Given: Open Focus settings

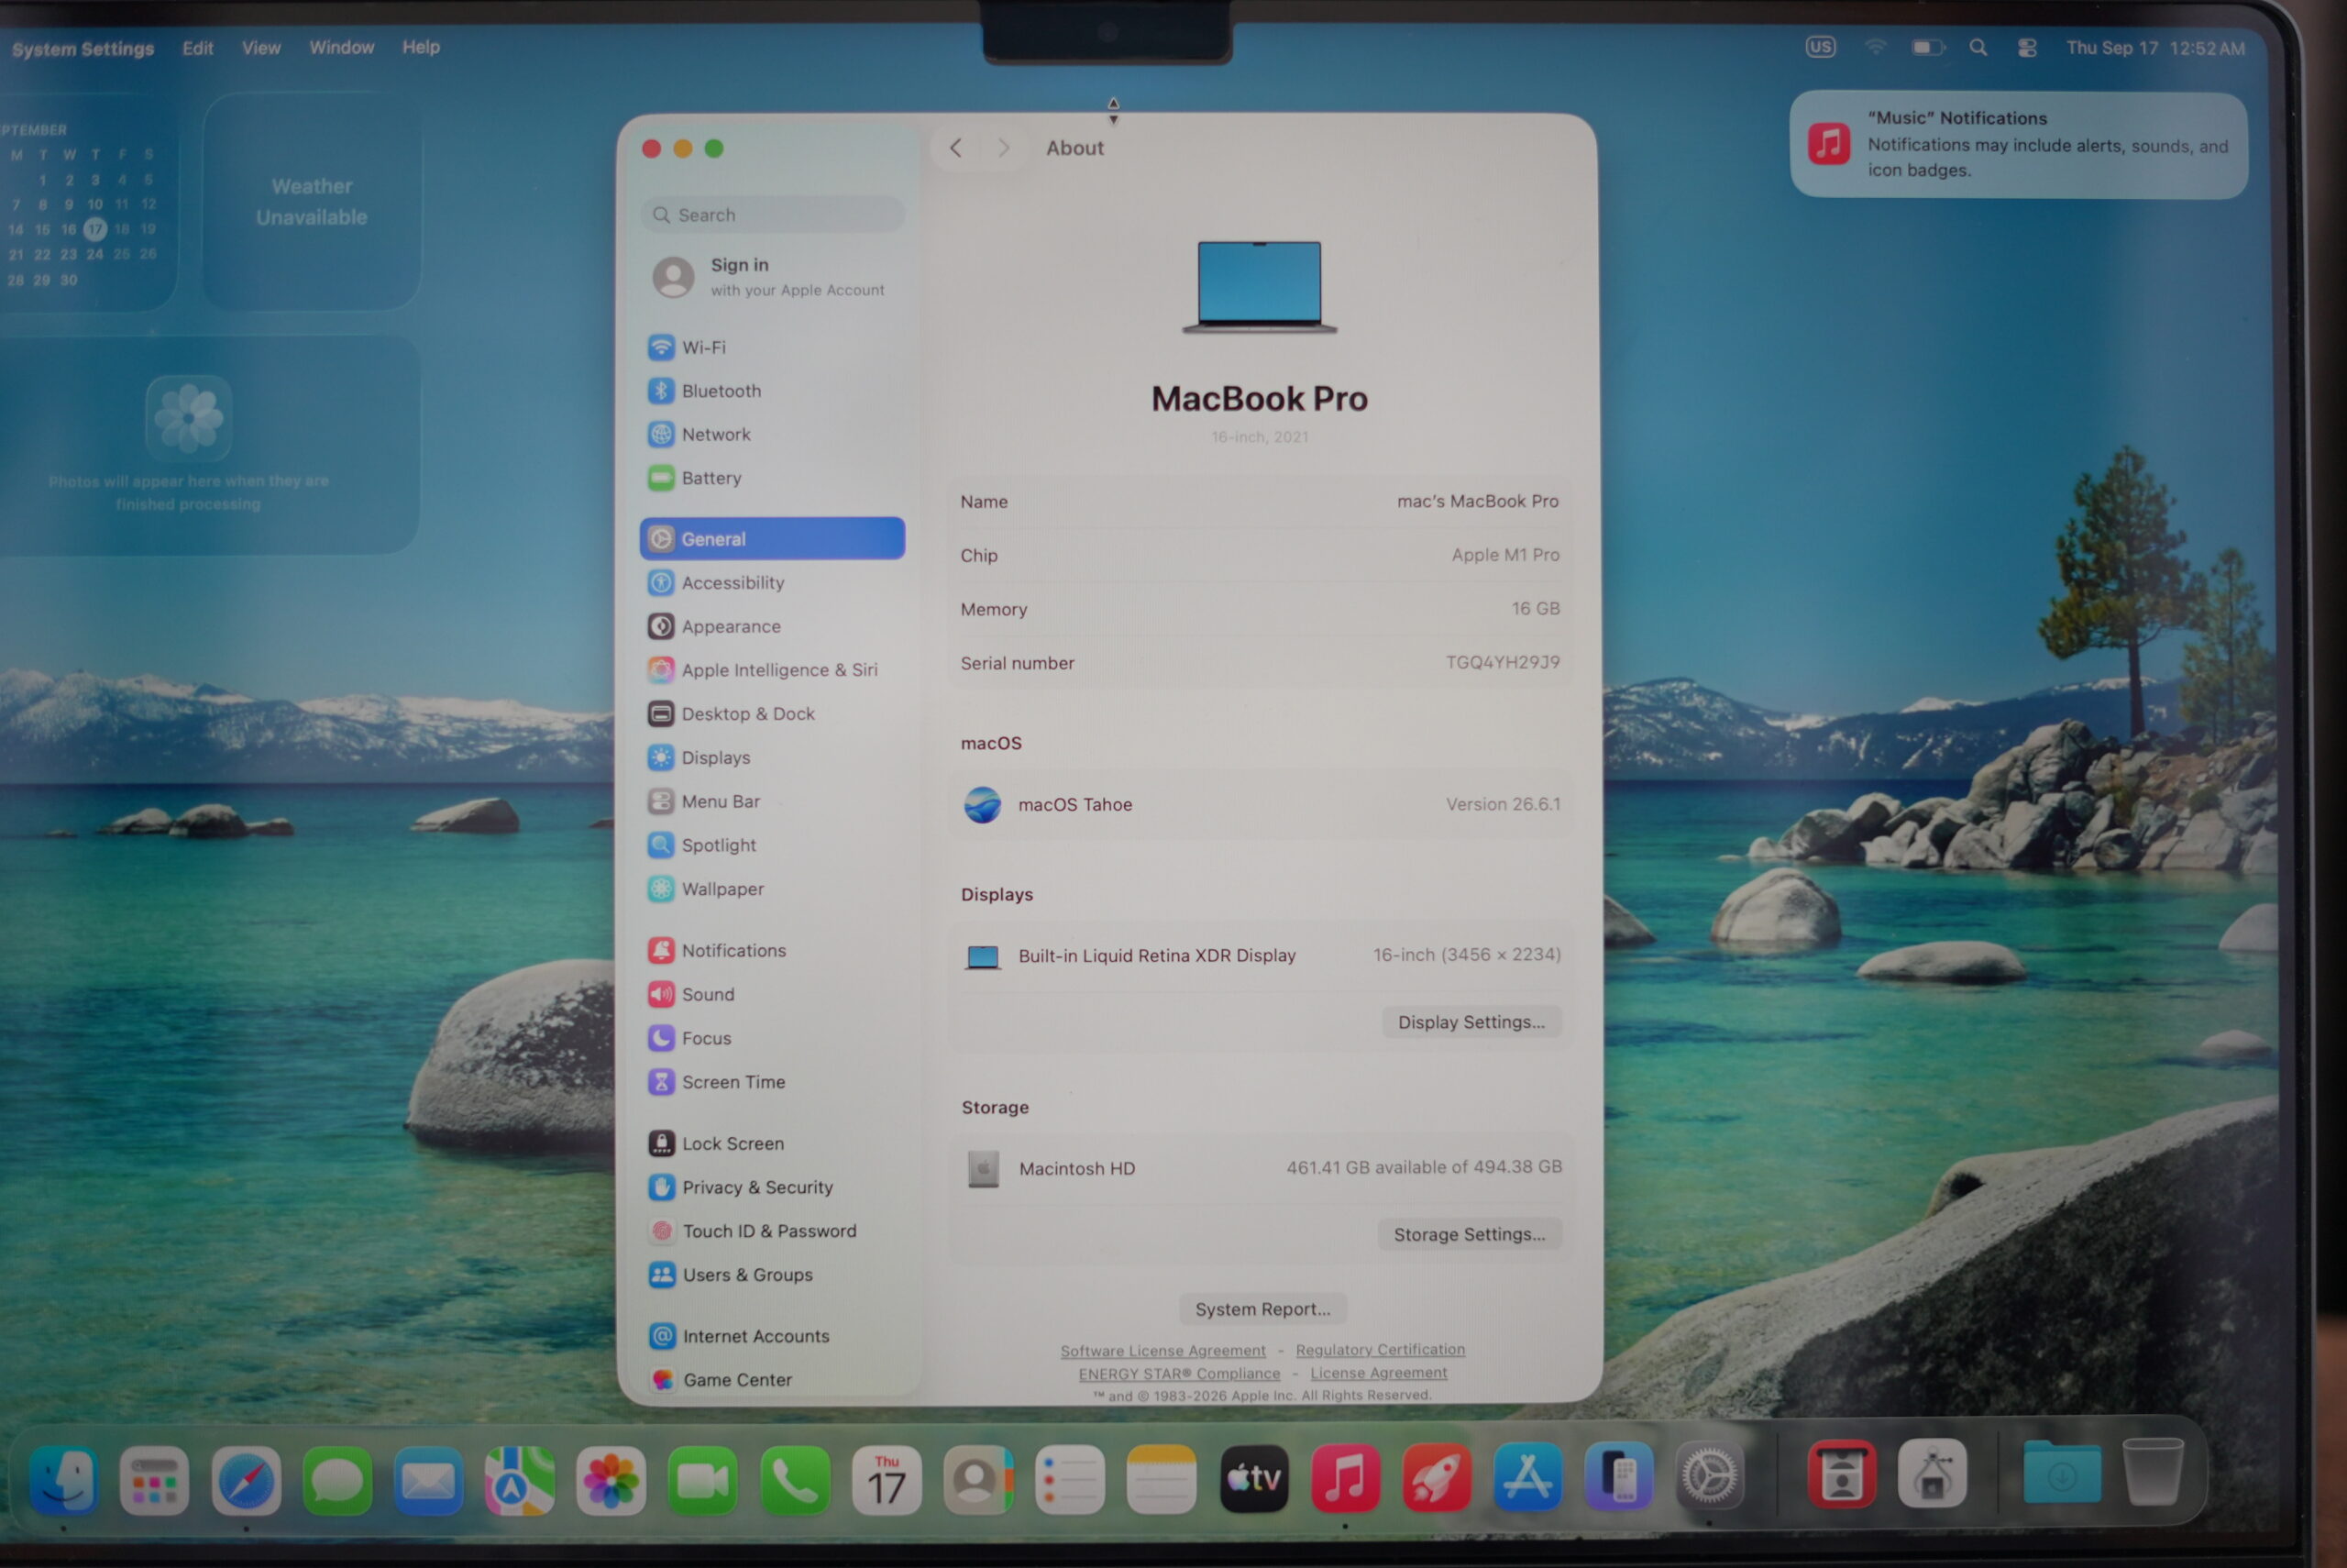Looking at the screenshot, I should click(x=772, y=1039).
